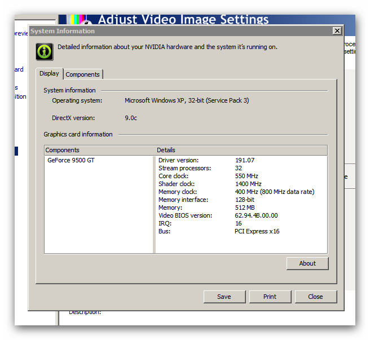
Task: Select the Memory interface 128-bit value
Action: coord(245,200)
